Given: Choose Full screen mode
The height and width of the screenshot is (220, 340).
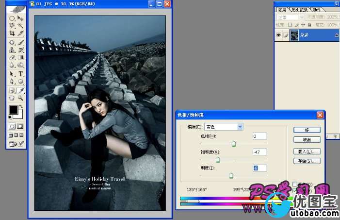Looking at the screenshot, I should click(21, 135).
